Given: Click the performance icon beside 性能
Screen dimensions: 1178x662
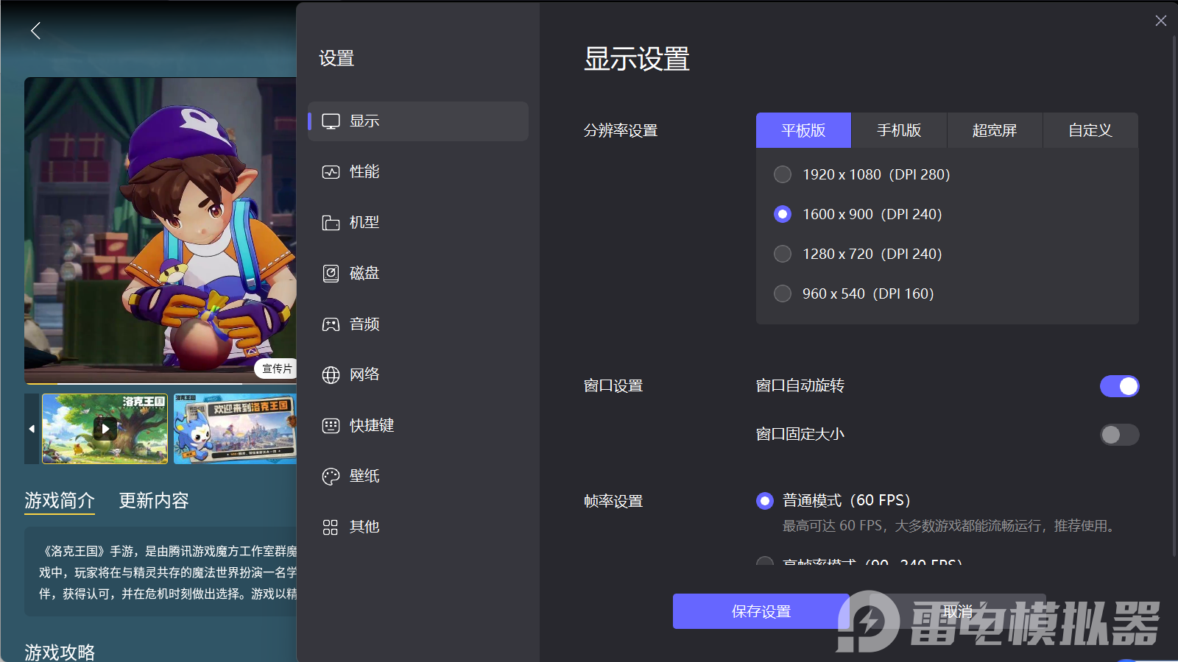Looking at the screenshot, I should (331, 172).
